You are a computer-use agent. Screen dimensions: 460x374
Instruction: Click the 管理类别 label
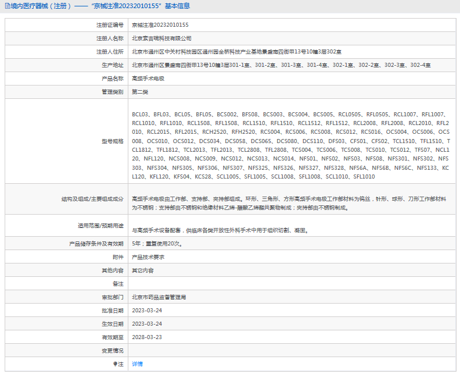pos(113,92)
